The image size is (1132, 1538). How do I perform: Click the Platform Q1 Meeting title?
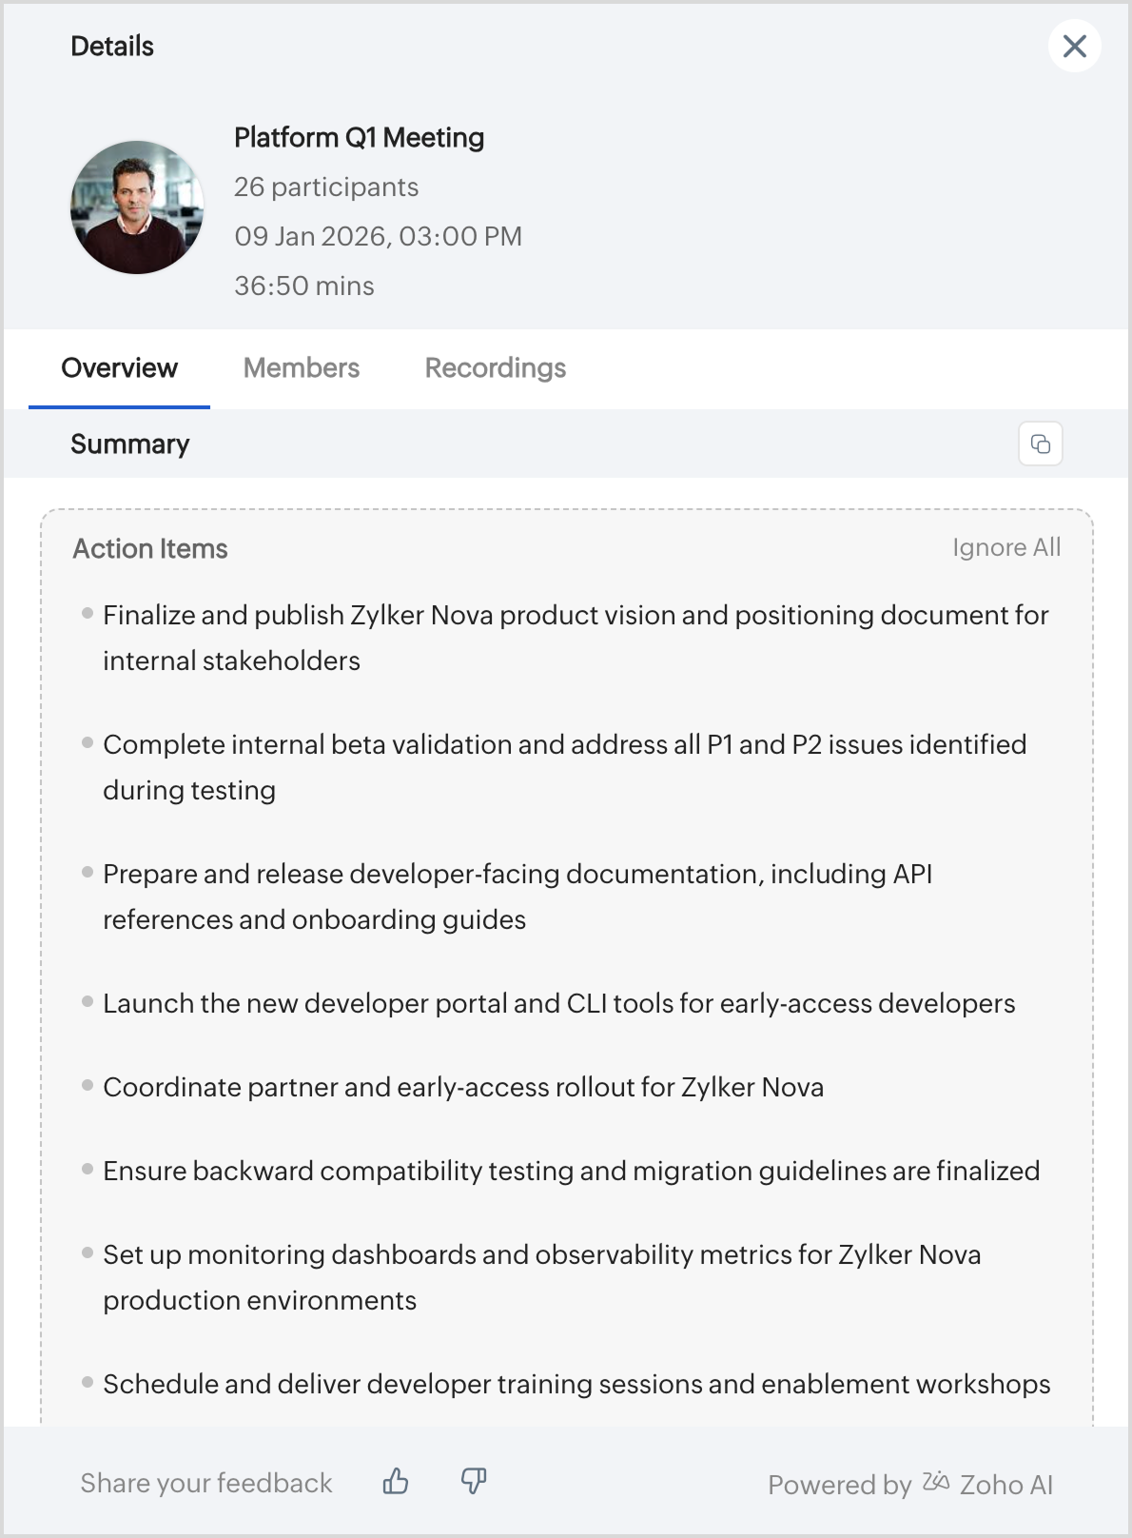tap(359, 138)
